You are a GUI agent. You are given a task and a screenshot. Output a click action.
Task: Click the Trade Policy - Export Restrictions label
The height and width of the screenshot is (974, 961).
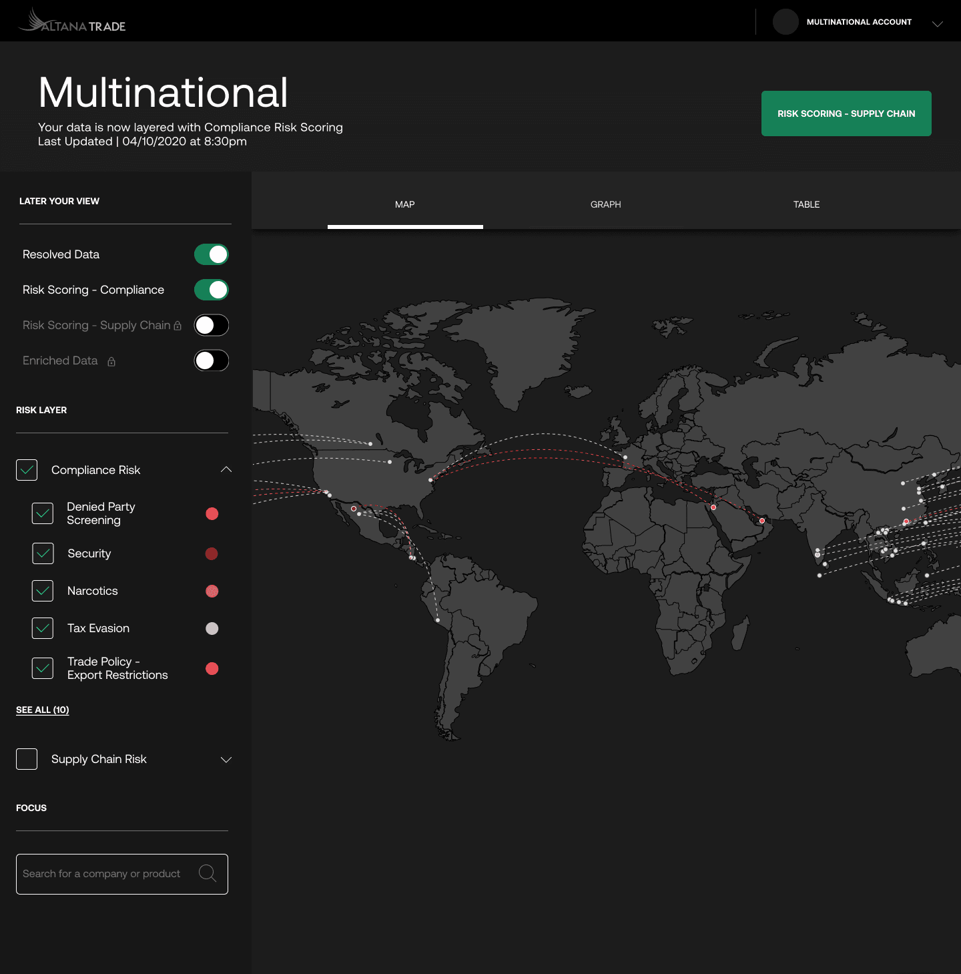coord(117,668)
